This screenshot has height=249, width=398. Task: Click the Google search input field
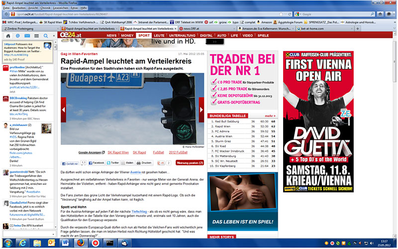[x=335, y=14]
